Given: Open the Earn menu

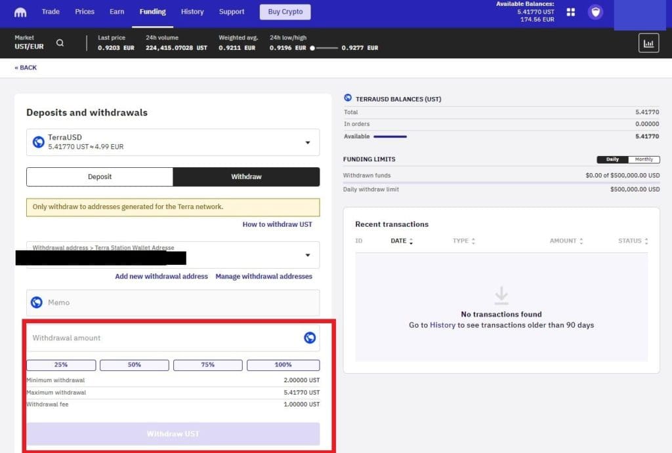Looking at the screenshot, I should [x=117, y=12].
